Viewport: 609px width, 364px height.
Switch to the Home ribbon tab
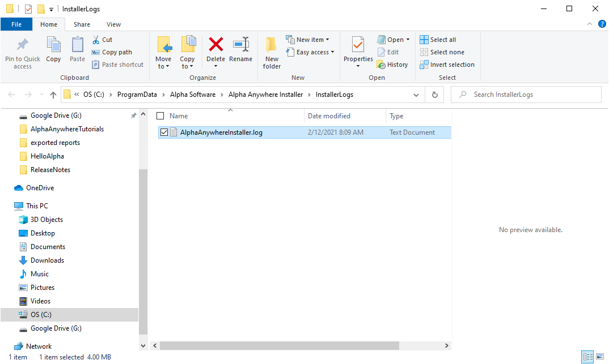[49, 24]
